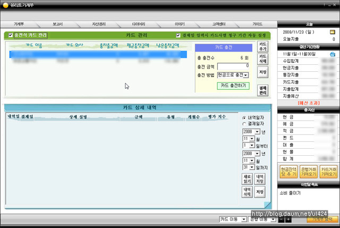This screenshot has height=228, width=340.
Task: Click the 유형 column header
Action: tap(171, 117)
